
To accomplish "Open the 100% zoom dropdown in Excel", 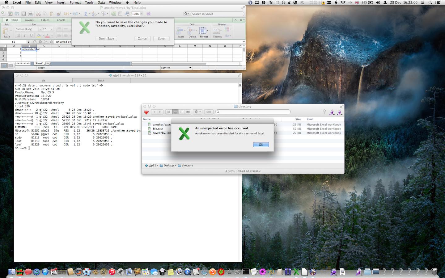I will 142,14.
